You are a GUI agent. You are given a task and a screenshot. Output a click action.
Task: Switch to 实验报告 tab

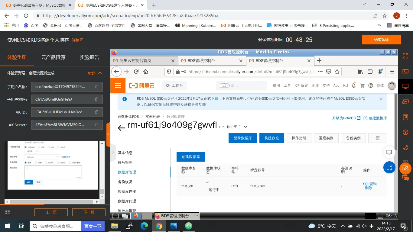tap(89, 57)
